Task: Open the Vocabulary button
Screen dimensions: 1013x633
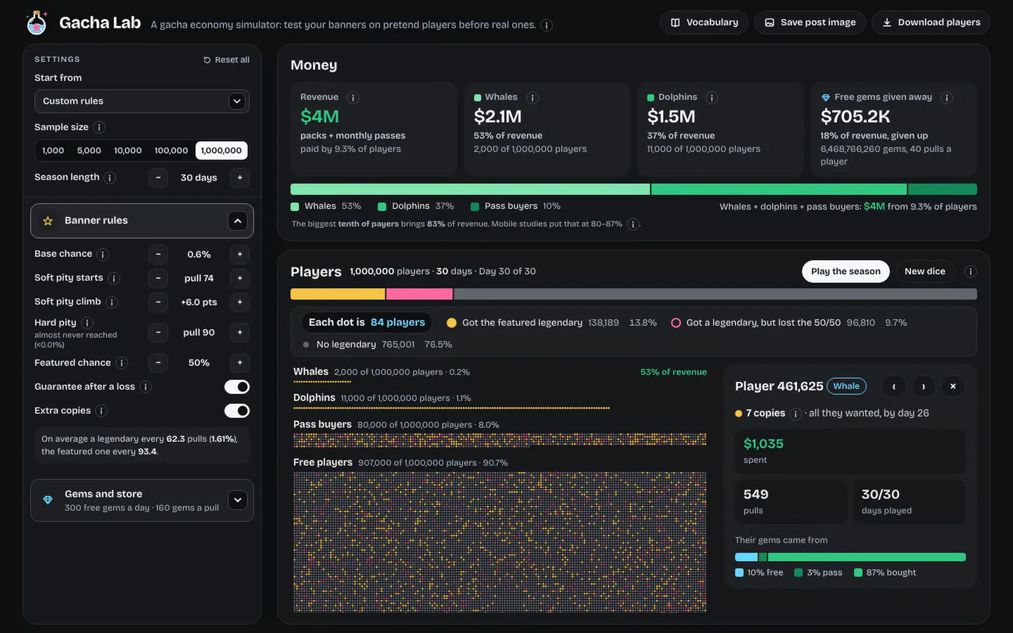Action: [x=704, y=23]
